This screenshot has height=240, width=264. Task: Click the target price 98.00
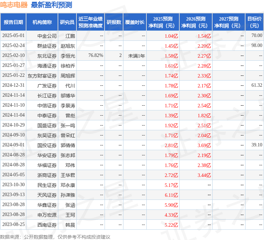click(257, 45)
